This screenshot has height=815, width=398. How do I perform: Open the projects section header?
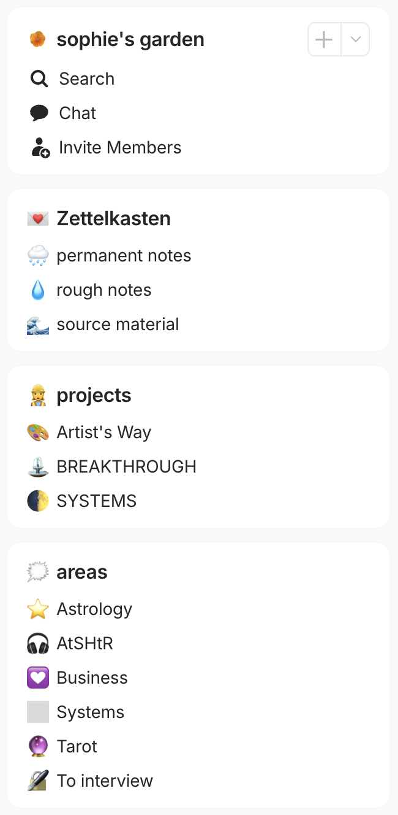click(x=94, y=395)
